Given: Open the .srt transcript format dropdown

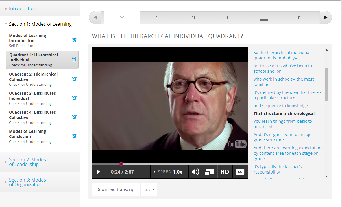Looking at the screenshot, I should coord(149,189).
